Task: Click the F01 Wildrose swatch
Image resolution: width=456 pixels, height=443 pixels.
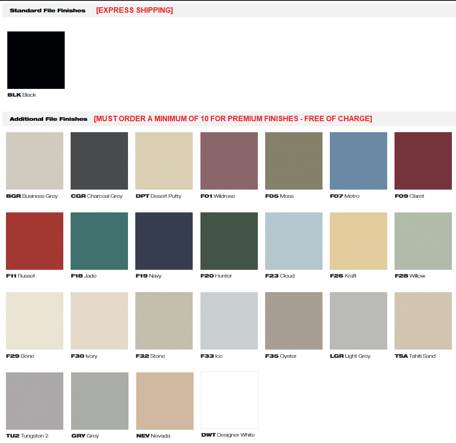Action: (x=229, y=161)
